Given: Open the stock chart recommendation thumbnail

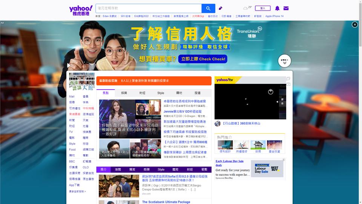Looking at the screenshot, I should click(x=274, y=145).
